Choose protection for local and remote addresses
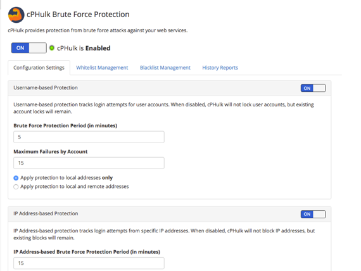 16,187
